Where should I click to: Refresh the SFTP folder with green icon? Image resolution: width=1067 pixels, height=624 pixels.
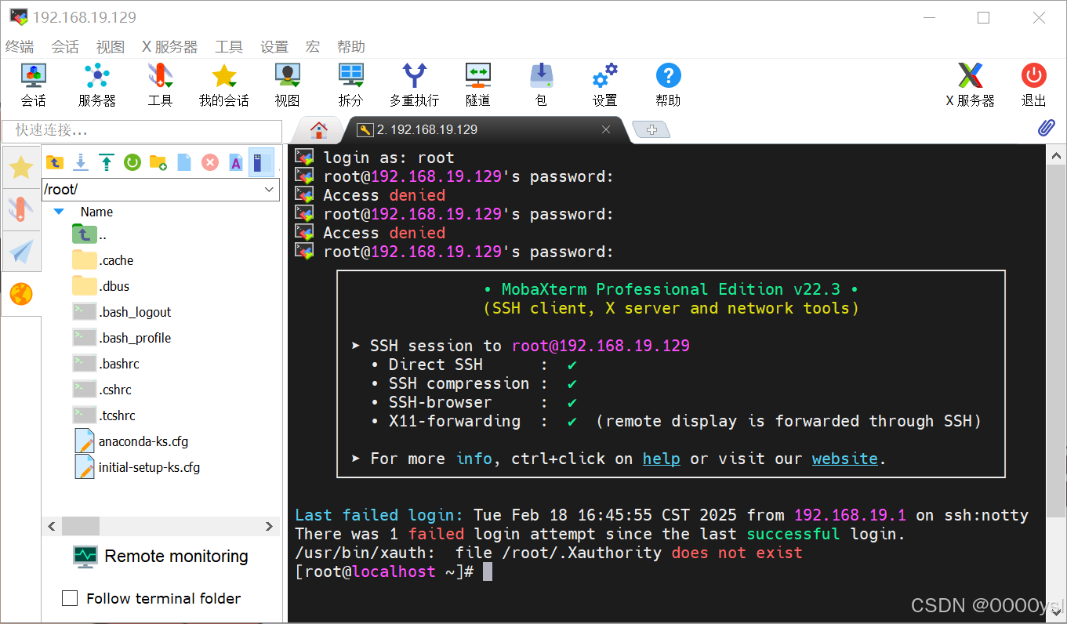[x=132, y=162]
